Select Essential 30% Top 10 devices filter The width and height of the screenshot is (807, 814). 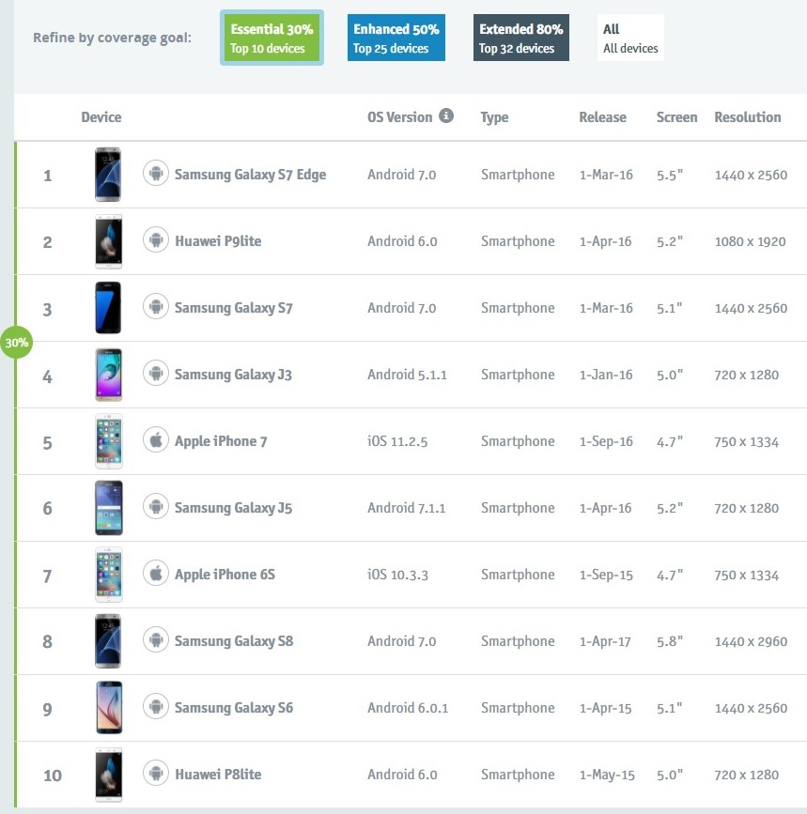click(x=272, y=38)
